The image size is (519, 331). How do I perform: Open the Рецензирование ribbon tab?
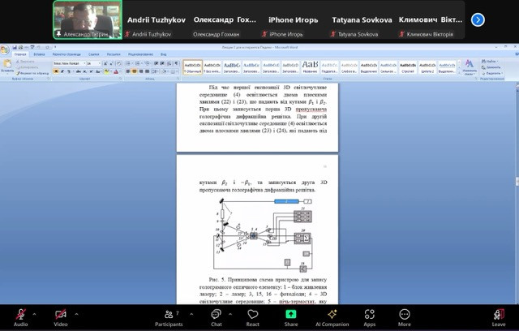click(140, 54)
